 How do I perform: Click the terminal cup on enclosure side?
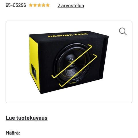[x=34, y=72]
